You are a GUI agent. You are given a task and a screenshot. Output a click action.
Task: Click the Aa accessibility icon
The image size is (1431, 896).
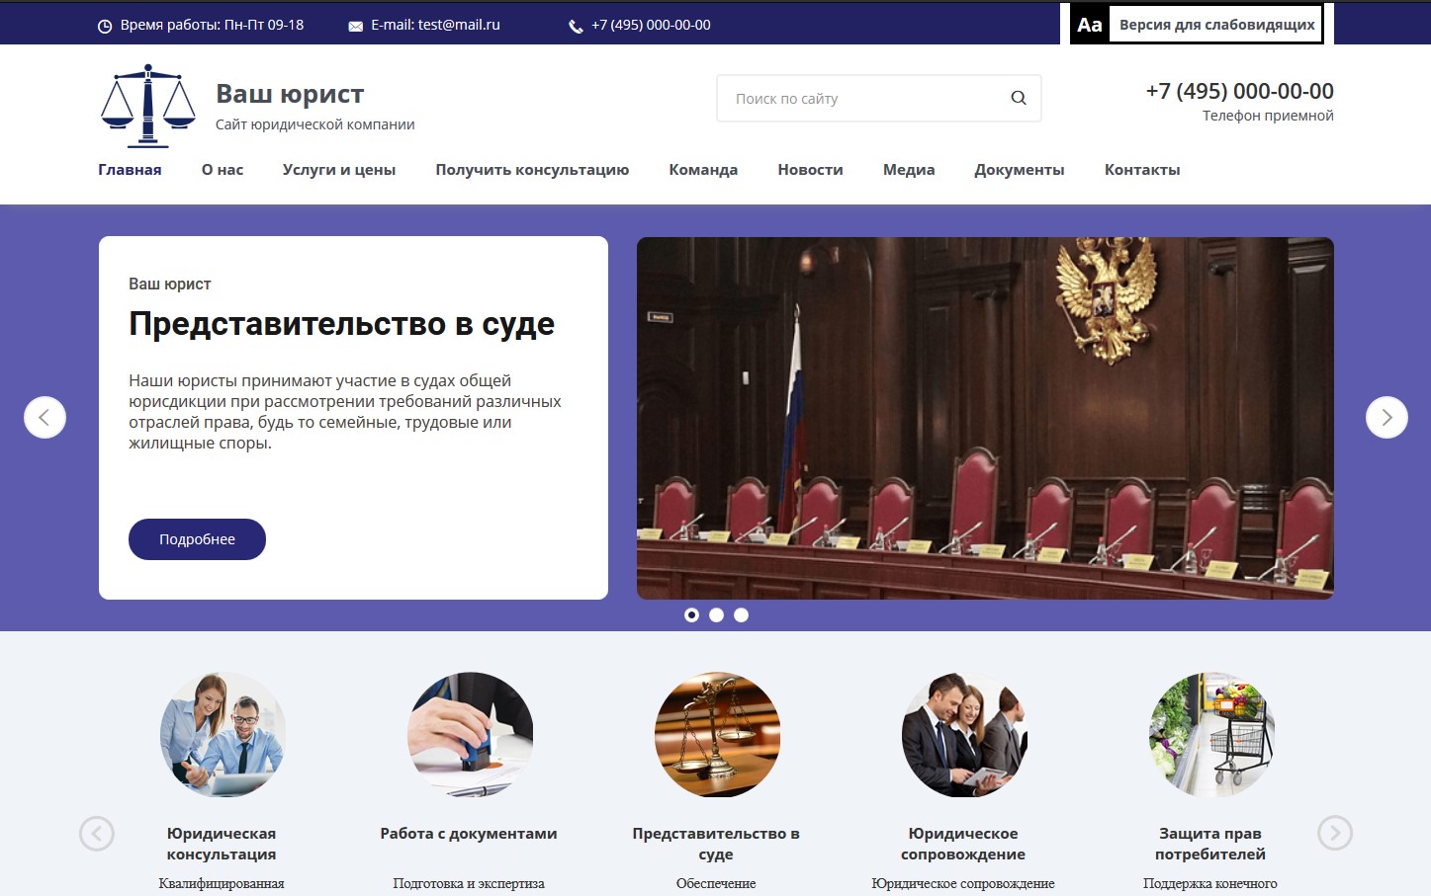coord(1090,25)
